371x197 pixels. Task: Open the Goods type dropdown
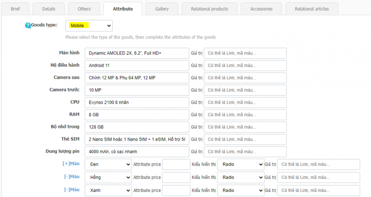point(89,25)
